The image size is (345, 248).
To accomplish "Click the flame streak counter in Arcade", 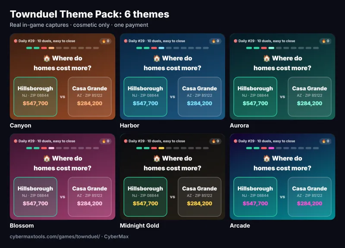I will point(326,141).
